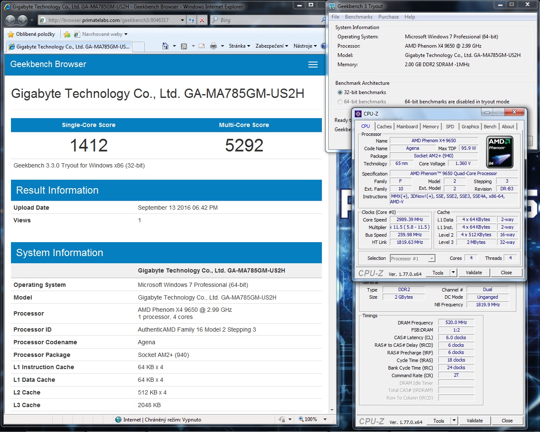Go forward in Internet Explorer

(x=22, y=20)
